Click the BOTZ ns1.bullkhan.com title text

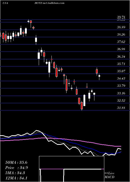[x=49, y=3]
